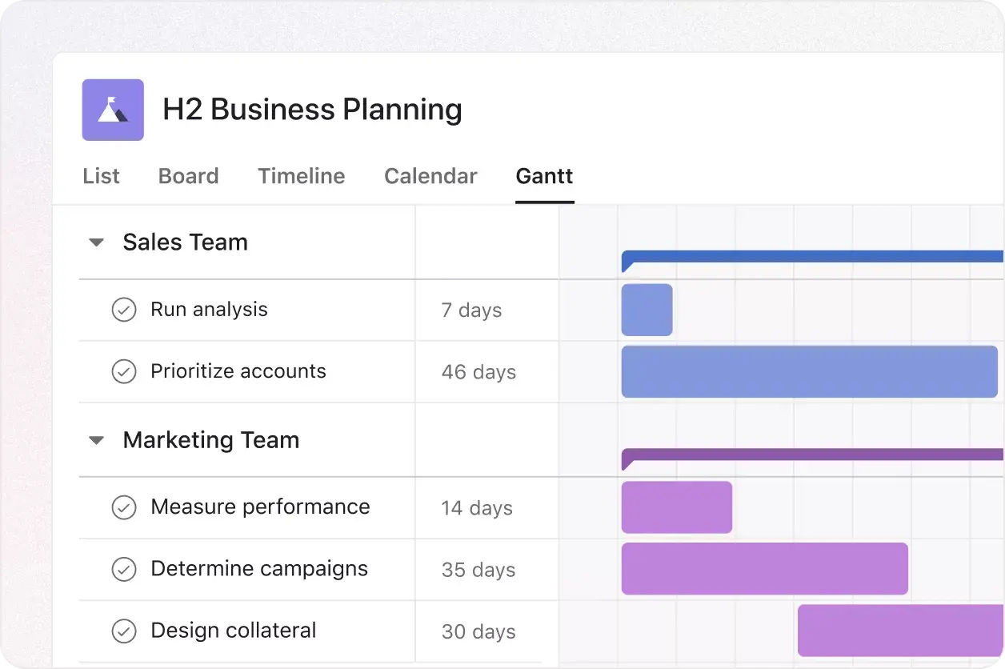Collapse the Sales Team section

click(96, 242)
